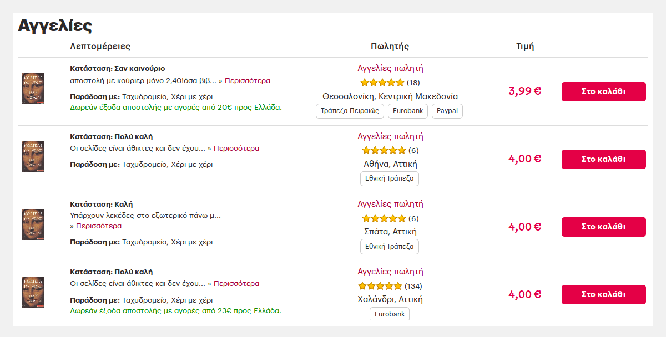The height and width of the screenshot is (337, 666).
Task: Expand Περισσότερα for the Χαλάνδρι listing description
Action: coord(236,284)
